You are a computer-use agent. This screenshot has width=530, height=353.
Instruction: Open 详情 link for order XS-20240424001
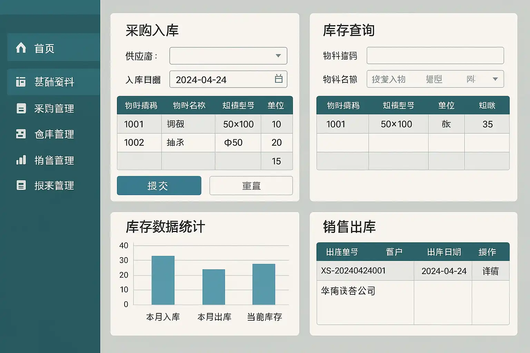pyautogui.click(x=490, y=271)
